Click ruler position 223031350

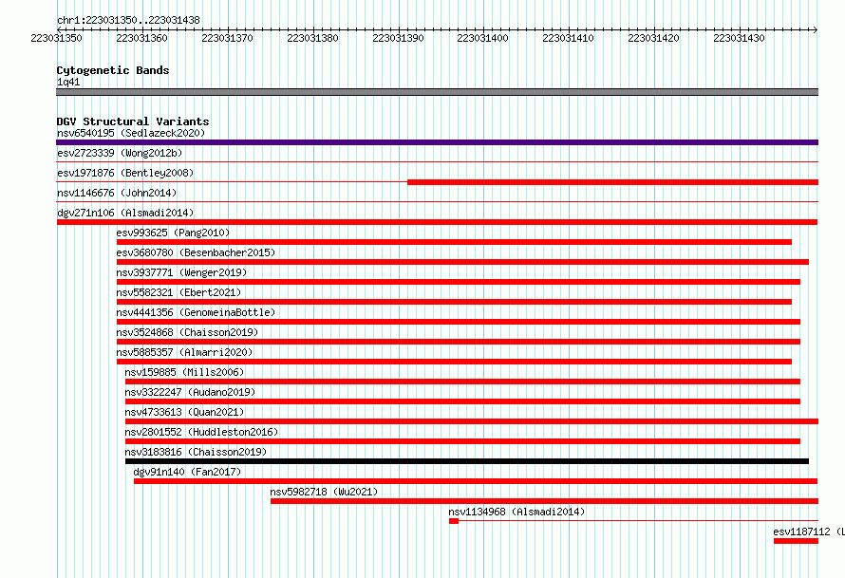point(57,38)
